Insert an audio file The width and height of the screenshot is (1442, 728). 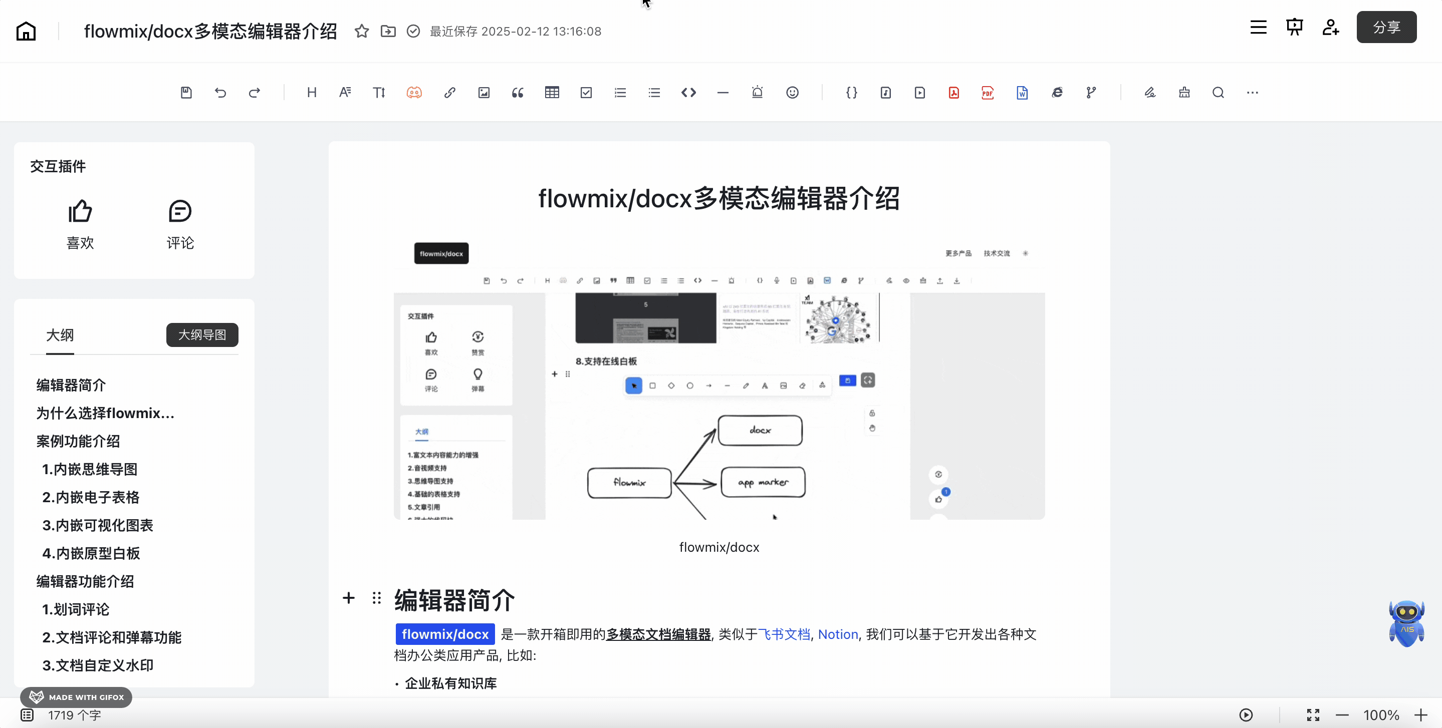point(885,92)
